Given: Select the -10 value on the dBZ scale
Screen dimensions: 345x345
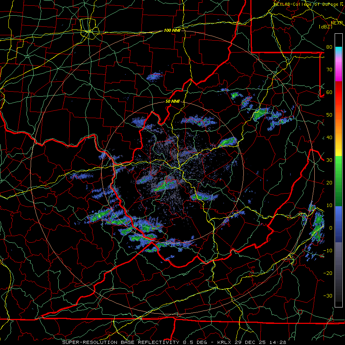Looking at the screenshot, I should click(x=328, y=251).
